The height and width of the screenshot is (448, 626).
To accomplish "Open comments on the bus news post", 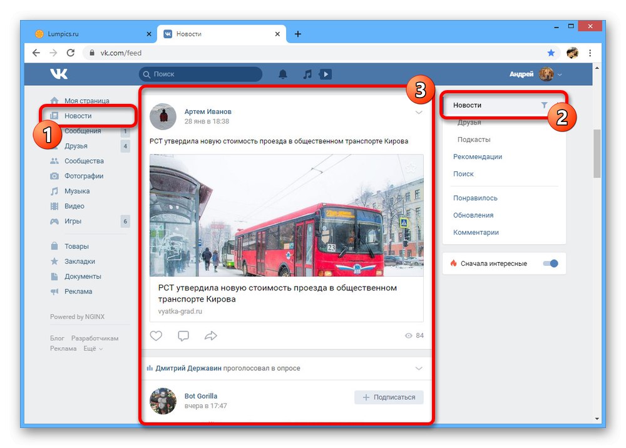I will [x=183, y=335].
